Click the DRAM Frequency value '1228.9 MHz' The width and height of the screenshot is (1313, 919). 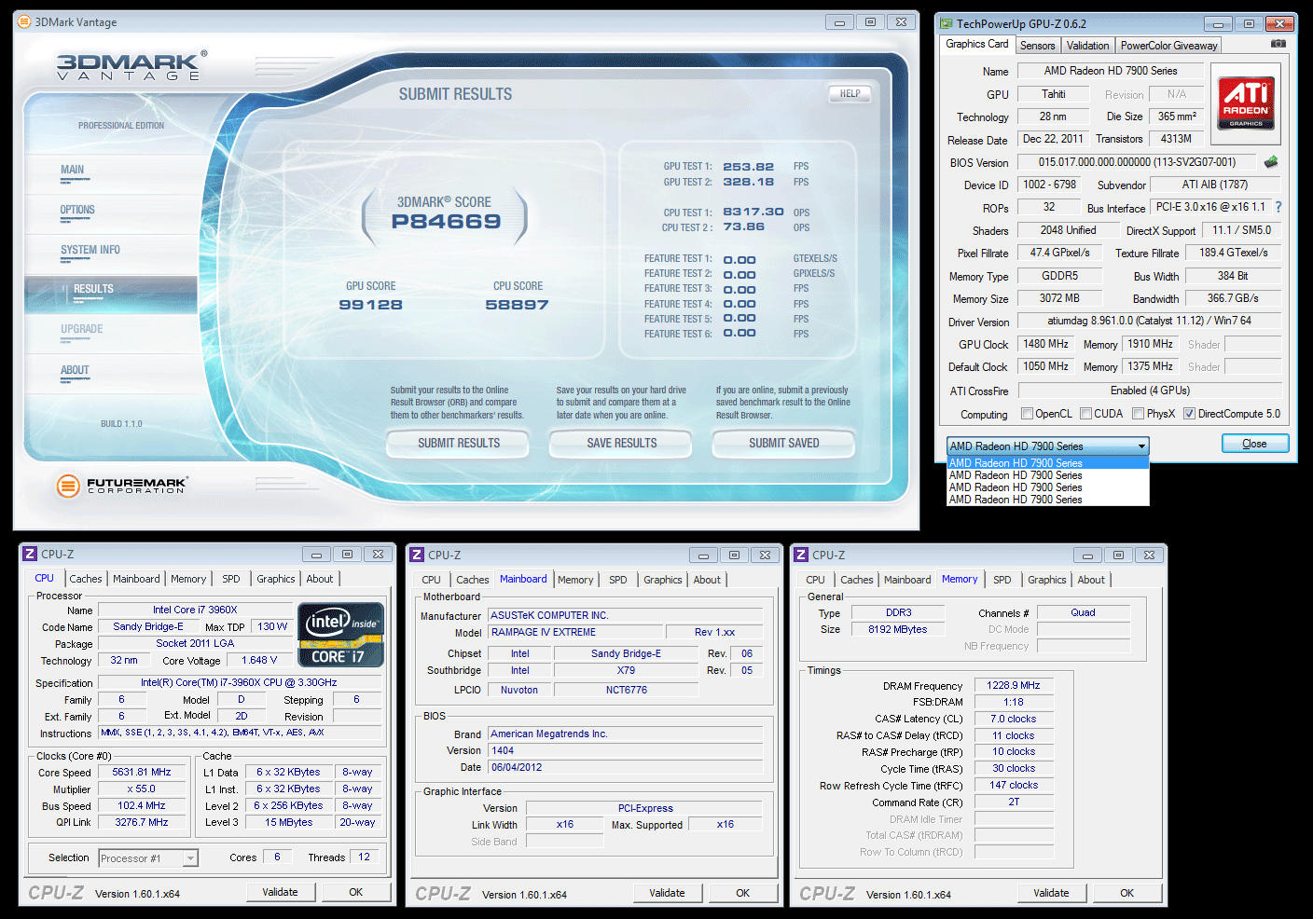pos(1014,685)
